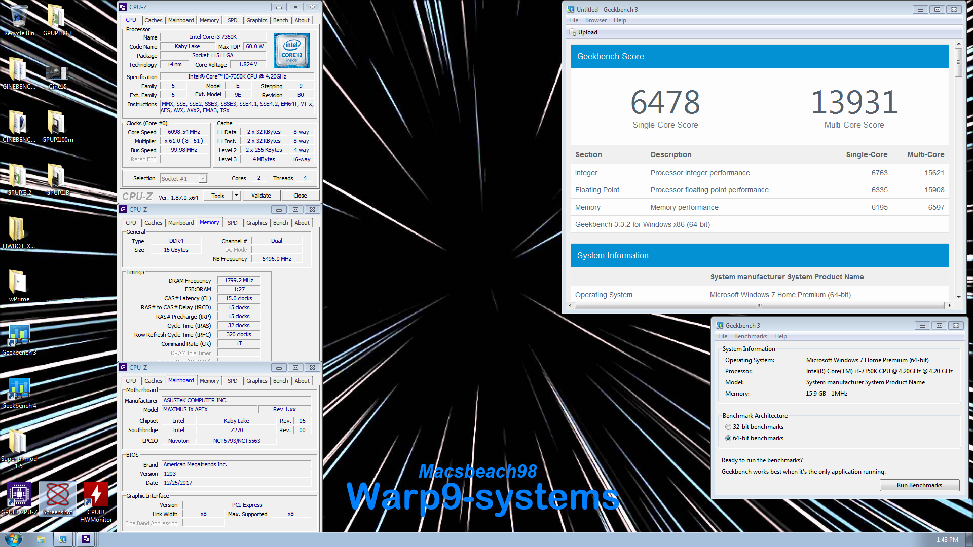973x547 pixels.
Task: Select 64-bit benchmarks radio button
Action: (x=728, y=438)
